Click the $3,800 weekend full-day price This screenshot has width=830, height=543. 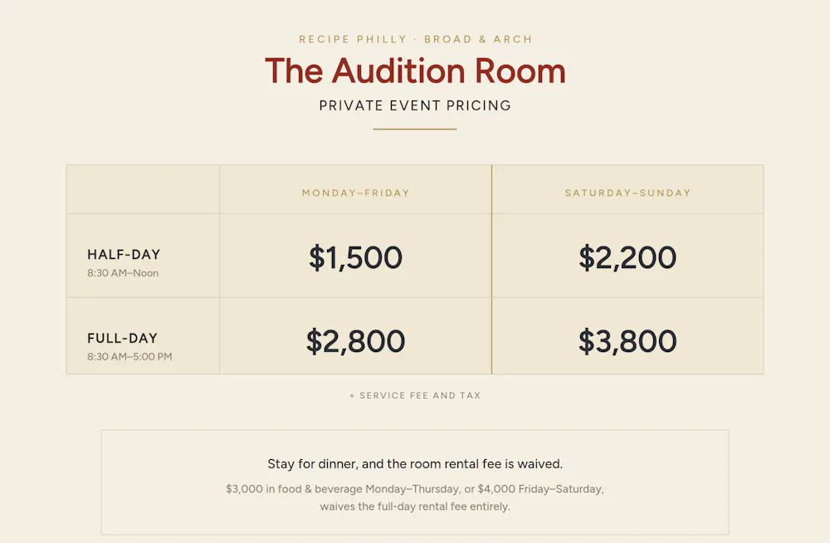click(627, 341)
